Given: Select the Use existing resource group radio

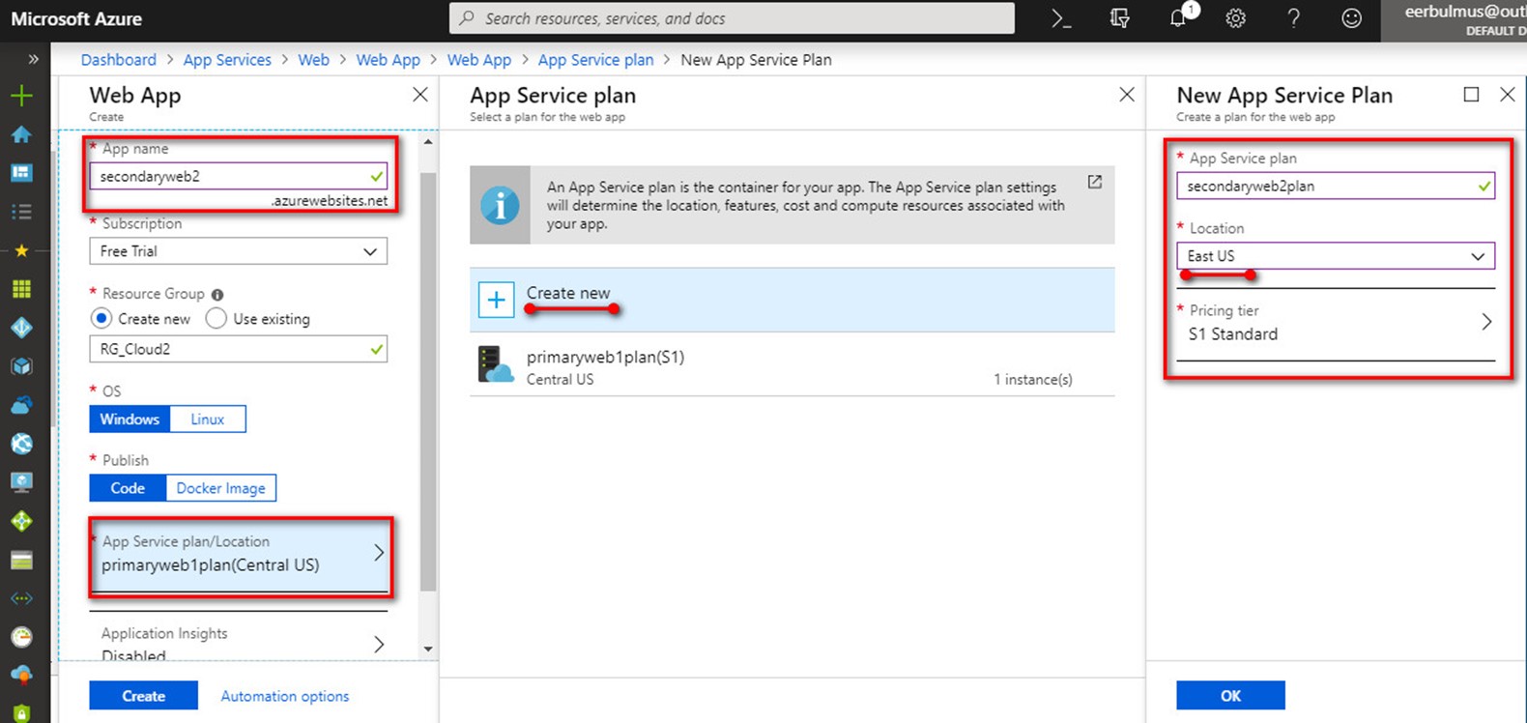Looking at the screenshot, I should 216,318.
